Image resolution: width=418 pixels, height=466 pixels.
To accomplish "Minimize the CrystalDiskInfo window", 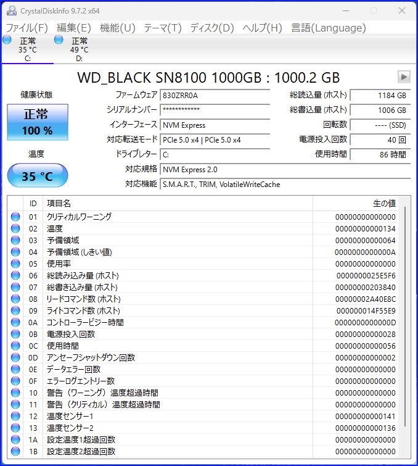I will pyautogui.click(x=346, y=10).
